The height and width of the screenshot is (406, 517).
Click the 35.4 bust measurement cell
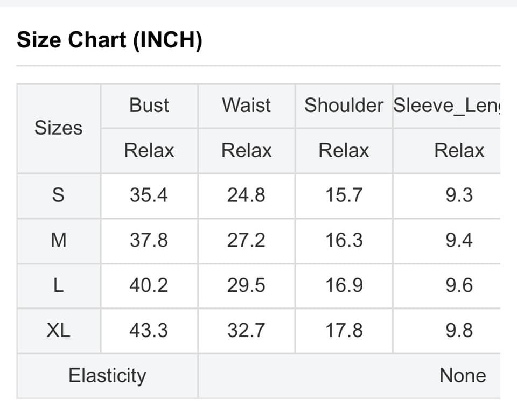click(x=149, y=195)
